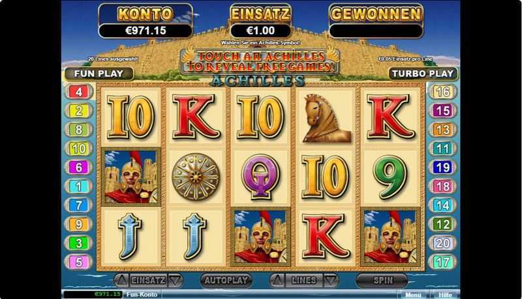Click the round shield symbol
The width and height of the screenshot is (522, 299).
[x=196, y=177]
